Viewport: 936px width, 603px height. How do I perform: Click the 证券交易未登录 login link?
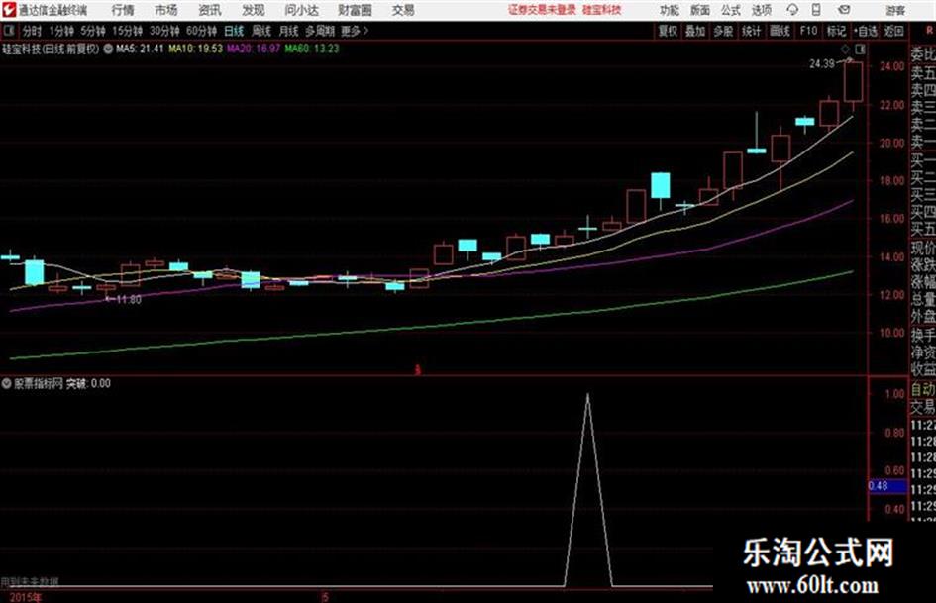[x=542, y=10]
